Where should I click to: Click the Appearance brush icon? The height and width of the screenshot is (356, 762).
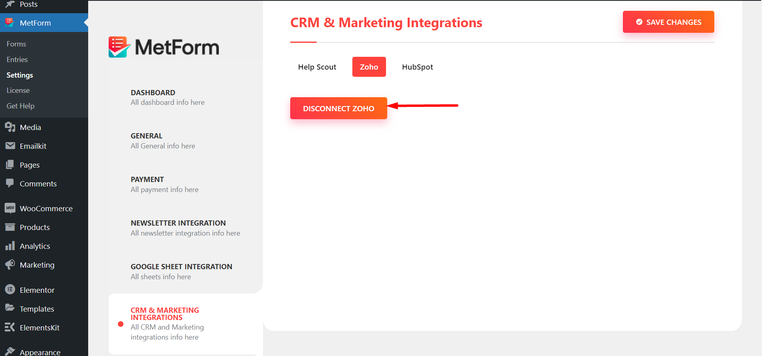10,352
